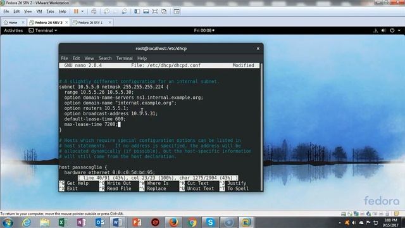Close the Home tab
The height and width of the screenshot is (228, 405).
pyautogui.click(x=23, y=23)
